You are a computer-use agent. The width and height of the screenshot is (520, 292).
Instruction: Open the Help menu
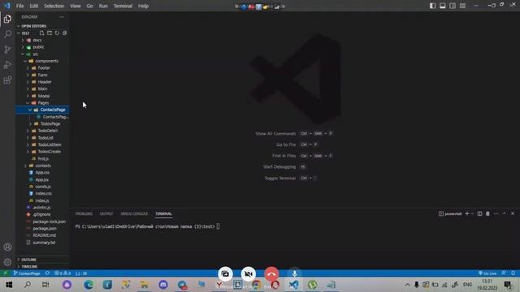(x=143, y=6)
